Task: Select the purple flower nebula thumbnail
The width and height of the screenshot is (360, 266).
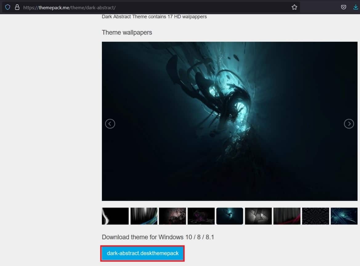Action: point(201,216)
